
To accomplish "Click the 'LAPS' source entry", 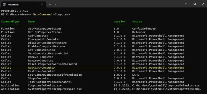I will [x=136, y=75].
